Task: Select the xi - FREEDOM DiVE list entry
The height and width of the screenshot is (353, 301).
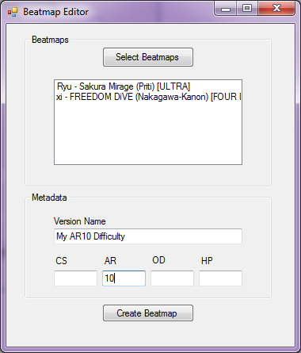Action: coord(148,97)
